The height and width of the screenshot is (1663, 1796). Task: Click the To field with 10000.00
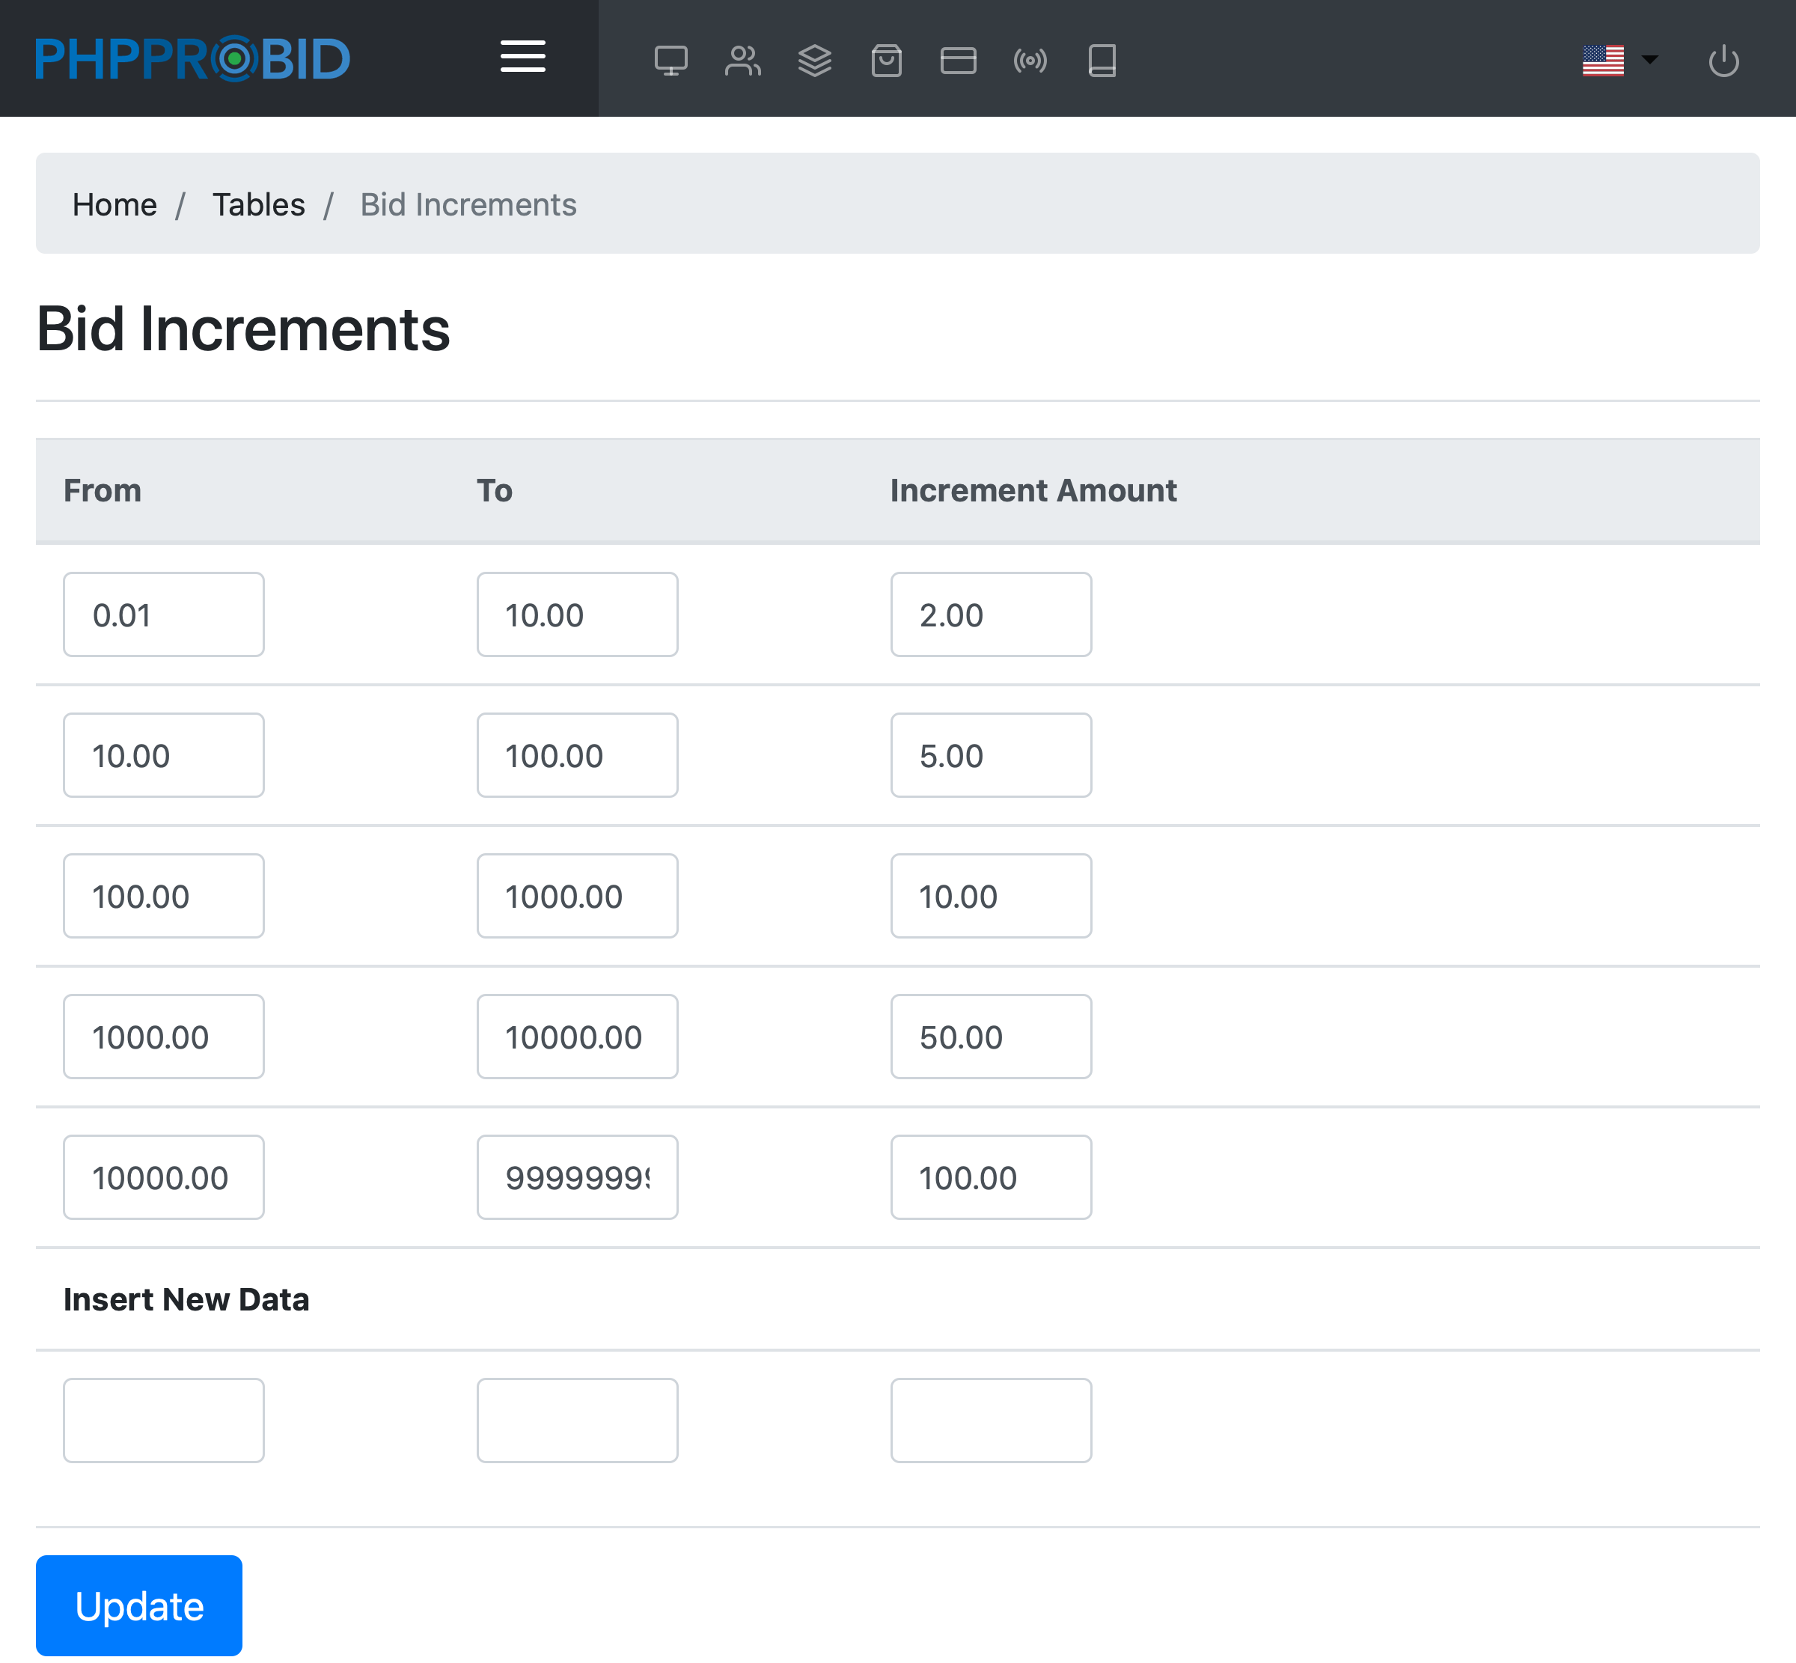(x=577, y=1037)
